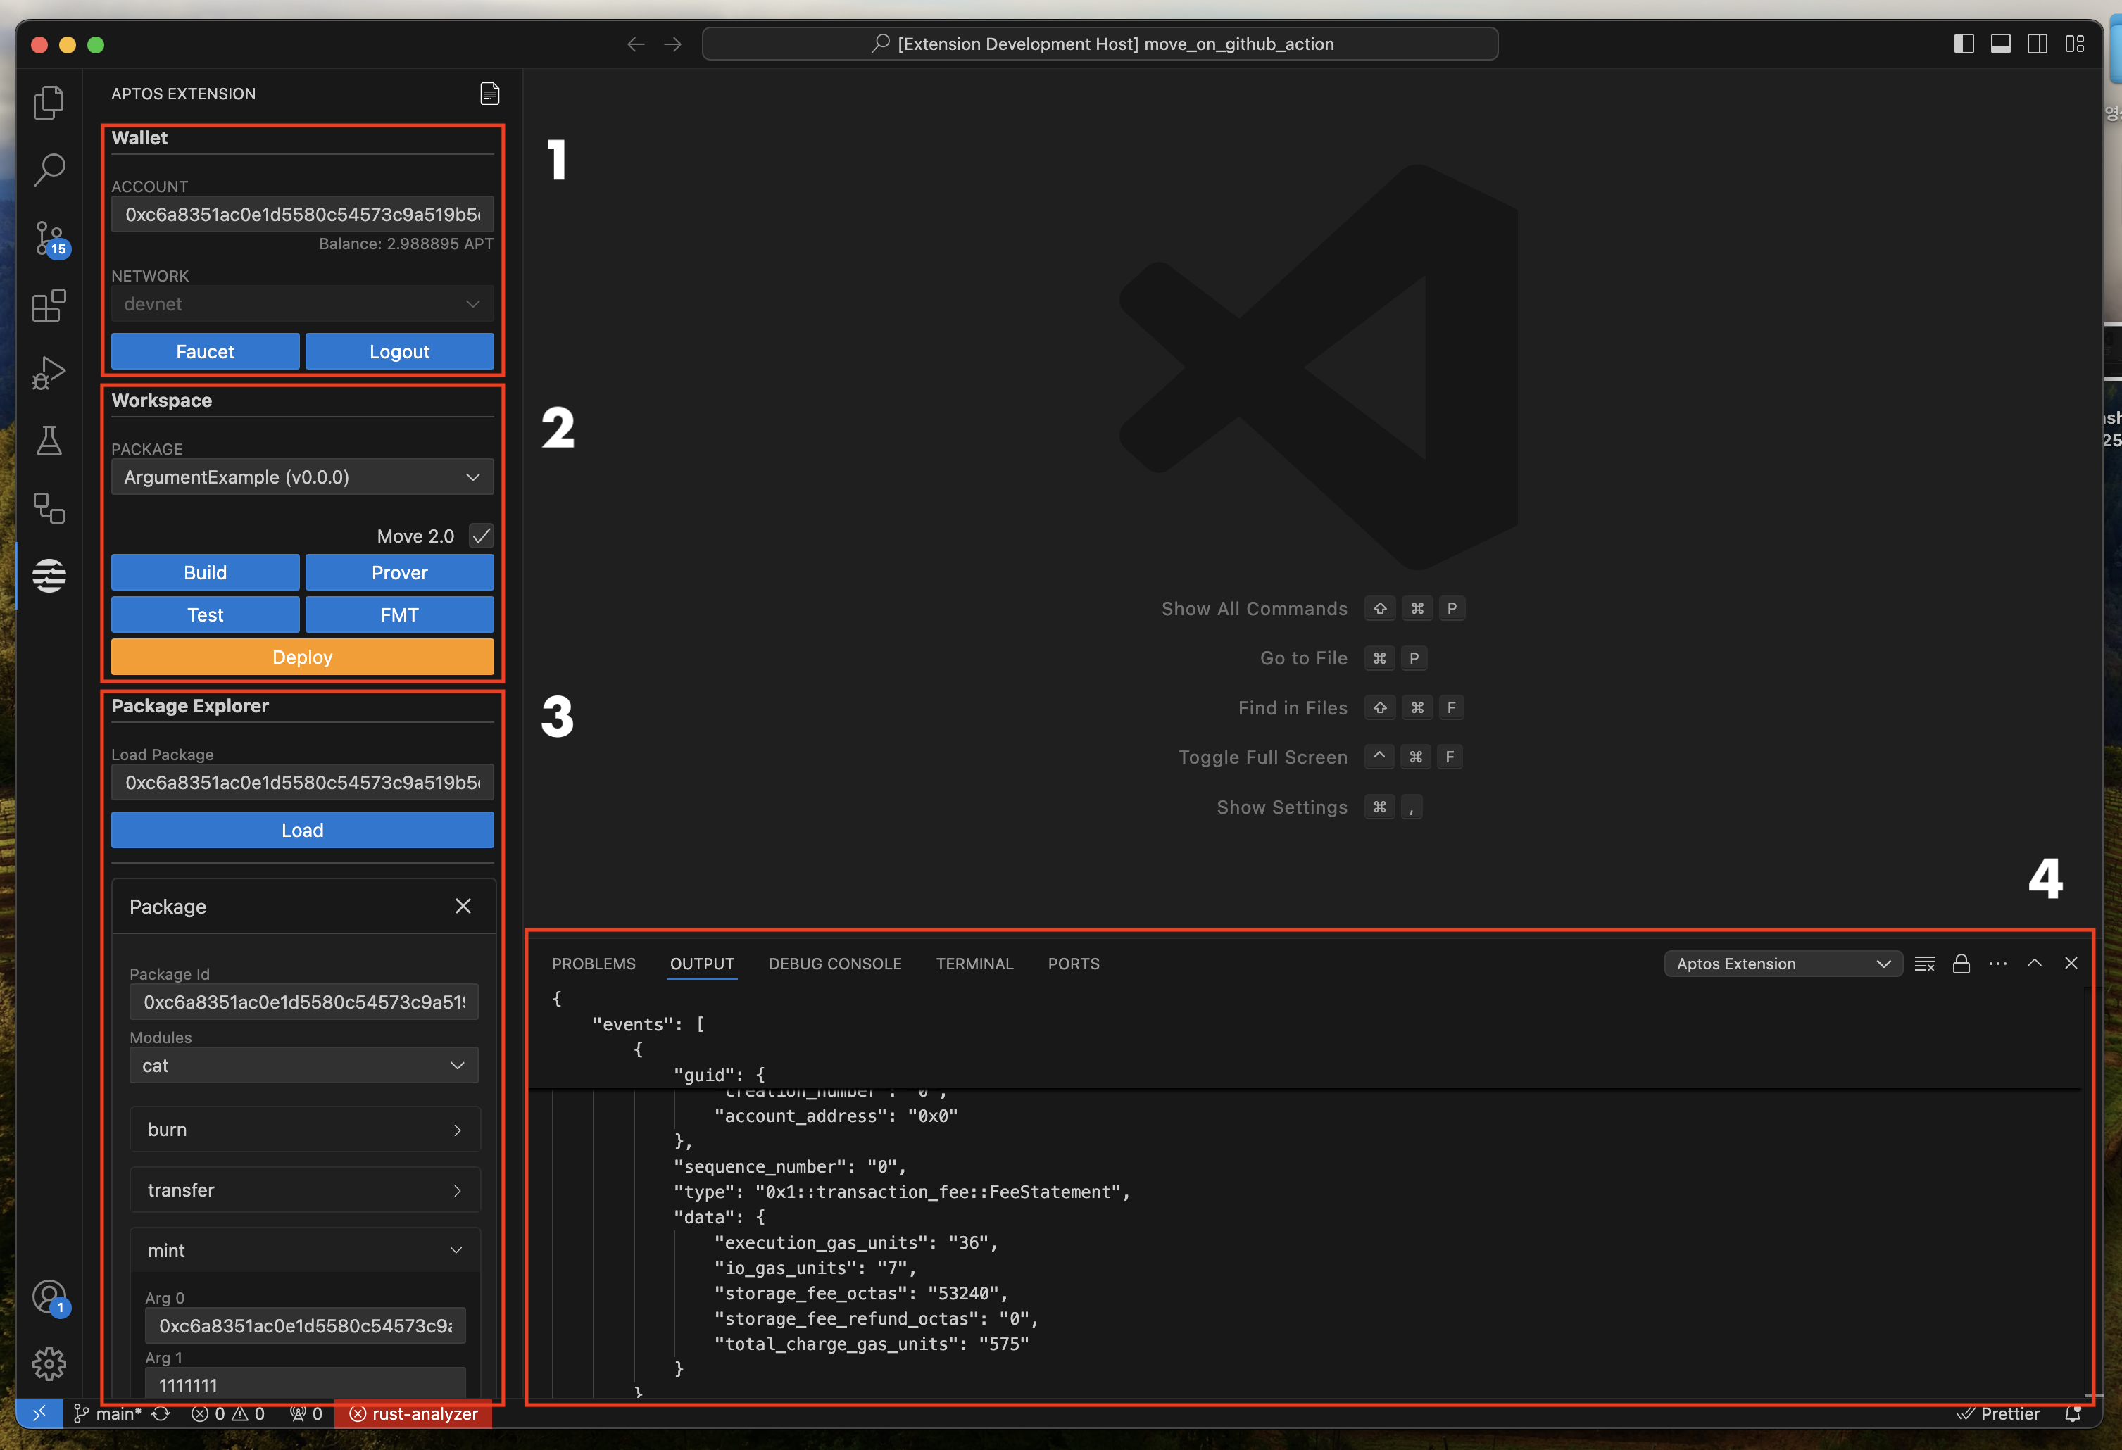The width and height of the screenshot is (2122, 1450).
Task: Switch to the PROBLEMS tab
Action: (x=594, y=964)
